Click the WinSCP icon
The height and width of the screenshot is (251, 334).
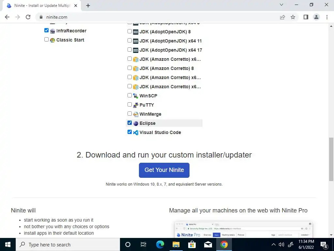click(136, 96)
